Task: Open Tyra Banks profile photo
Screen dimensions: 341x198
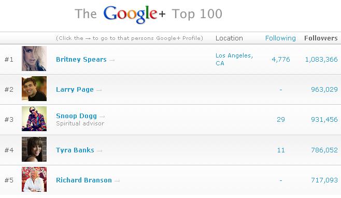Action: tap(34, 149)
